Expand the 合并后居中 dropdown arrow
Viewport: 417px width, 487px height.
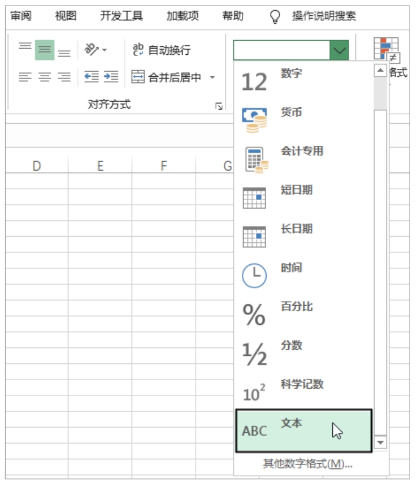tap(212, 77)
